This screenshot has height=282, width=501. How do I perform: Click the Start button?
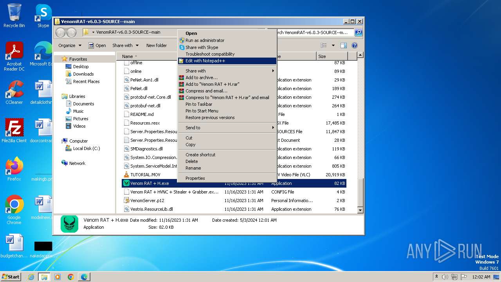(11, 277)
